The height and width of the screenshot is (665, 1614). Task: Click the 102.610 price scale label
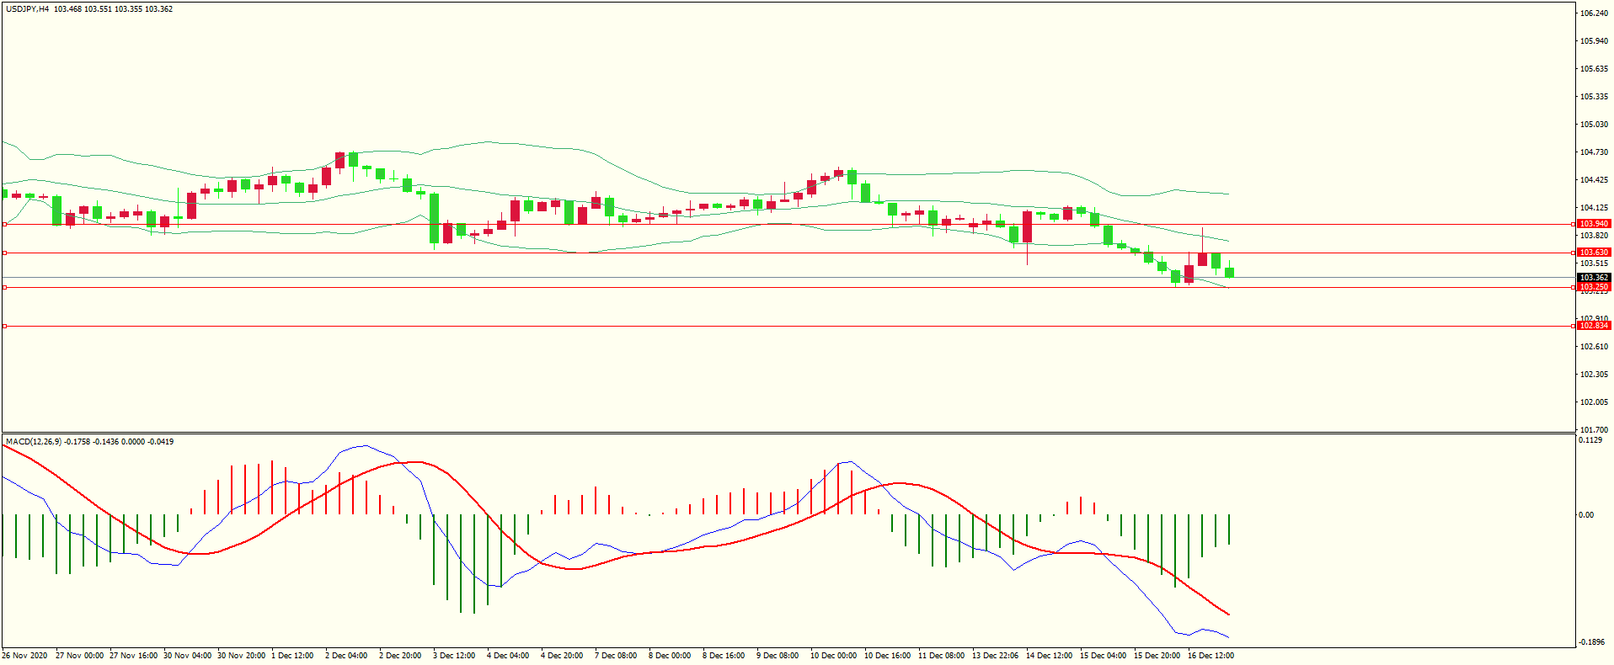coord(1595,347)
